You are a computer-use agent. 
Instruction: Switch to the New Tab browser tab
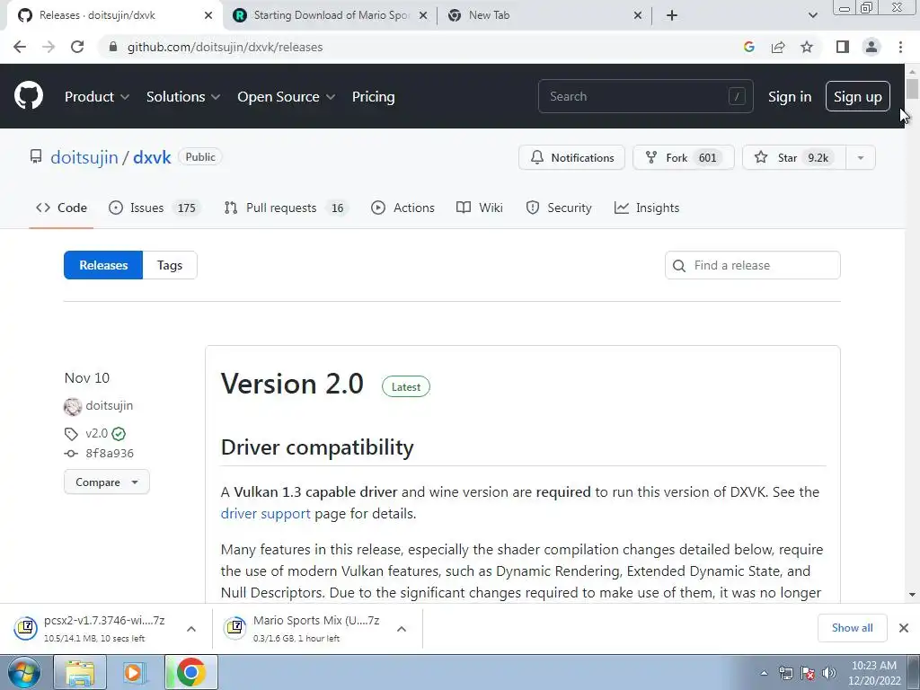click(545, 15)
